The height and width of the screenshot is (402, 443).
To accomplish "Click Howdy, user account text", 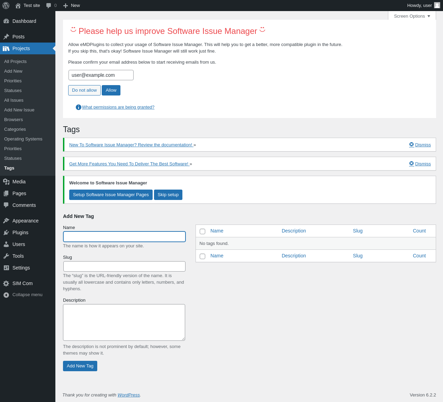I will [419, 6].
